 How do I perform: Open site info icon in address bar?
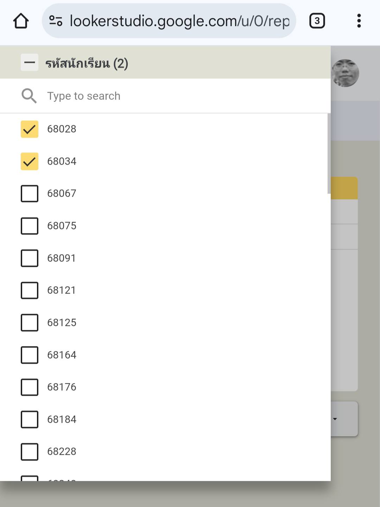(x=56, y=21)
